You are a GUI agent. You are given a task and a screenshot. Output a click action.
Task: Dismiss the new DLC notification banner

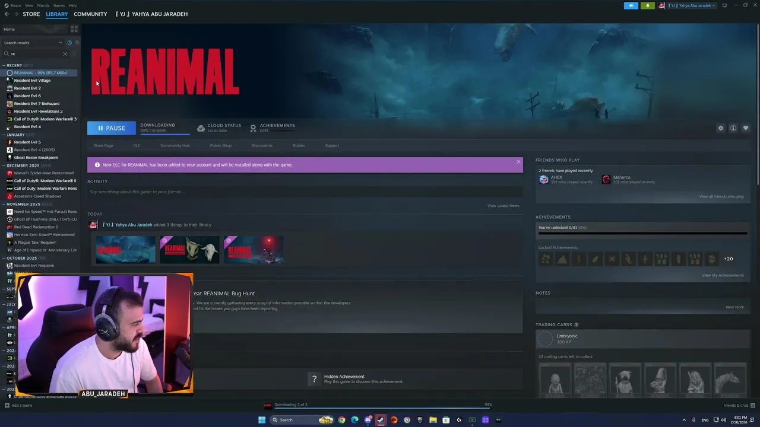[518, 161]
